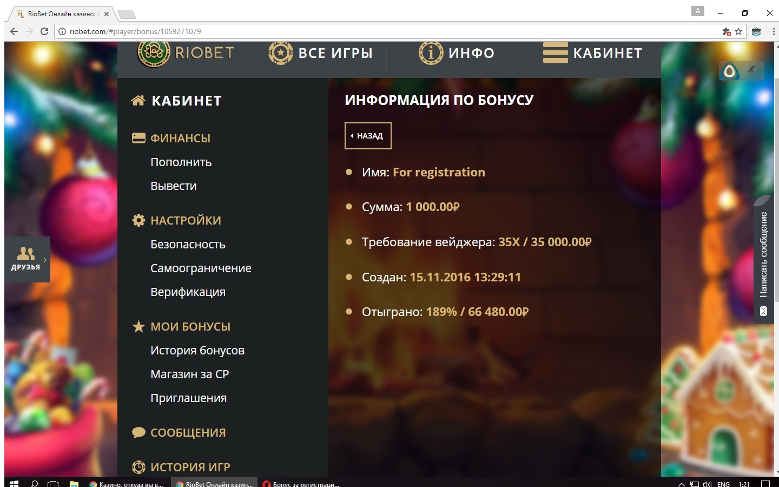This screenshot has height=487, width=779.
Task: Click the ДРУЗЬЯ friends icon
Action: coord(25,253)
